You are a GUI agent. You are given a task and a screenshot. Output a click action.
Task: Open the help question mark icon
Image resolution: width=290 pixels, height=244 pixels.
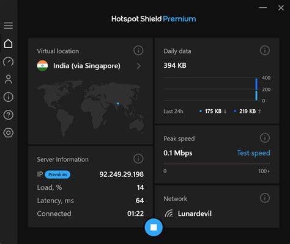click(9, 115)
